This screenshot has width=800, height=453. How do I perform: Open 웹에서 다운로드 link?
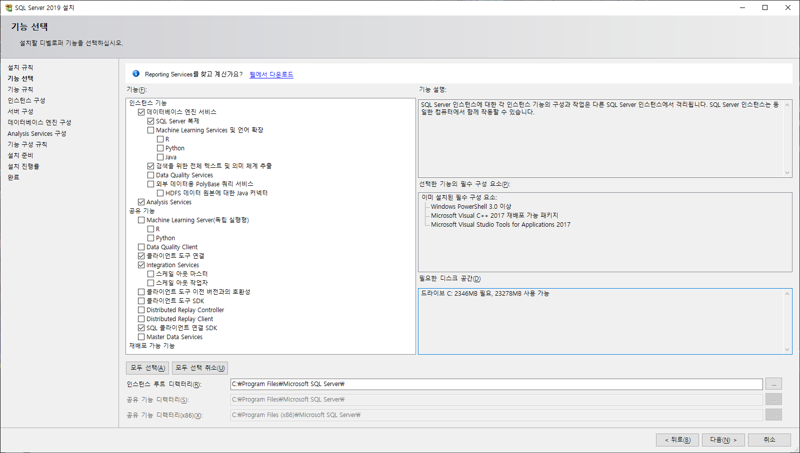point(271,74)
